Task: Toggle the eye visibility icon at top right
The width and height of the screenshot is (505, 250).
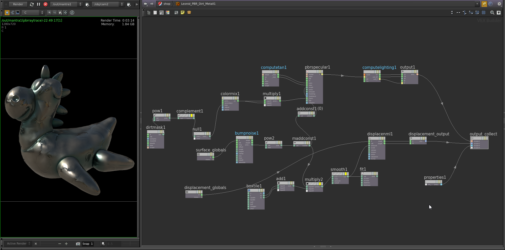Action: [499, 12]
